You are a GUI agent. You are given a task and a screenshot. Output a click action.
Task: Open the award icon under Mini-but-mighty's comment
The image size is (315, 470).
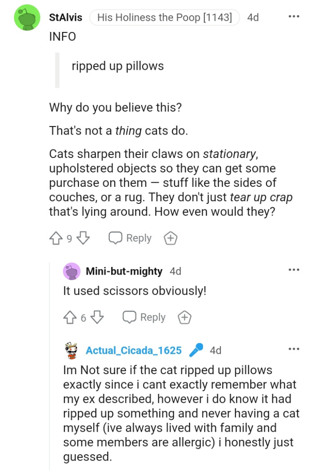tap(184, 317)
